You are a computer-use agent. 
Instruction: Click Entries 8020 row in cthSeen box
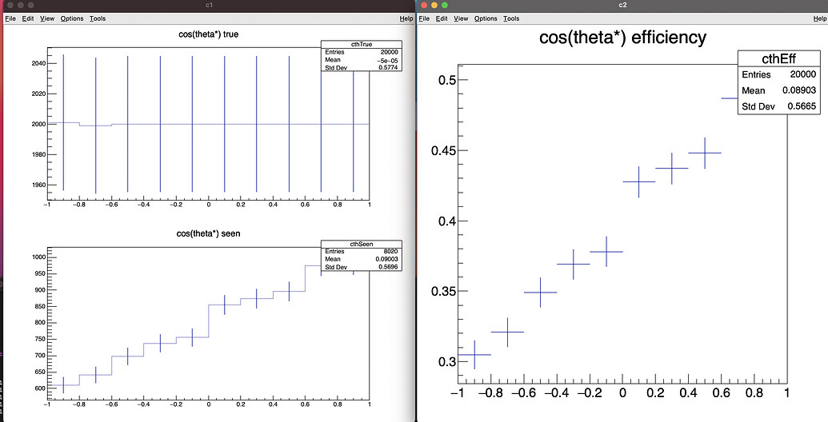(362, 251)
